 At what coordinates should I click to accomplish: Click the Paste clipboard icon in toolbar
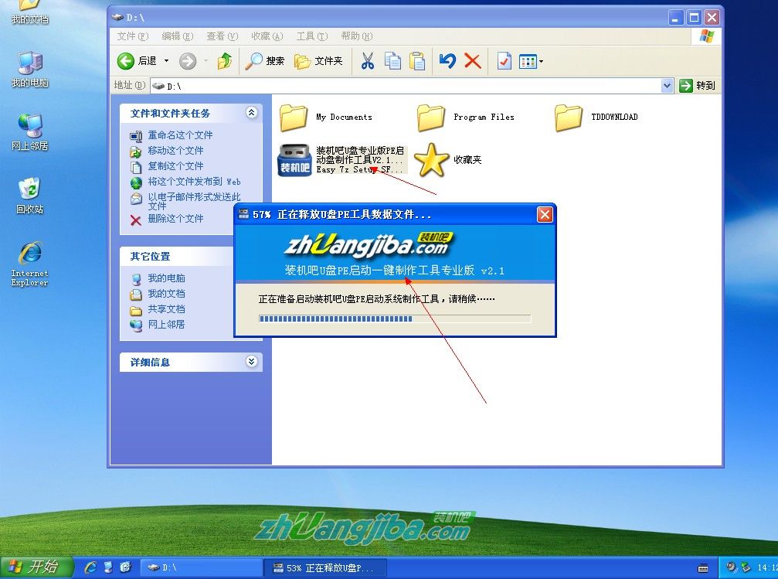click(x=417, y=61)
